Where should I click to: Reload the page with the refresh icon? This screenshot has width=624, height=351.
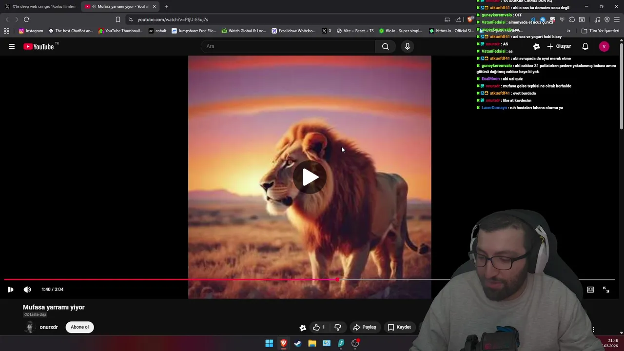tap(26, 19)
